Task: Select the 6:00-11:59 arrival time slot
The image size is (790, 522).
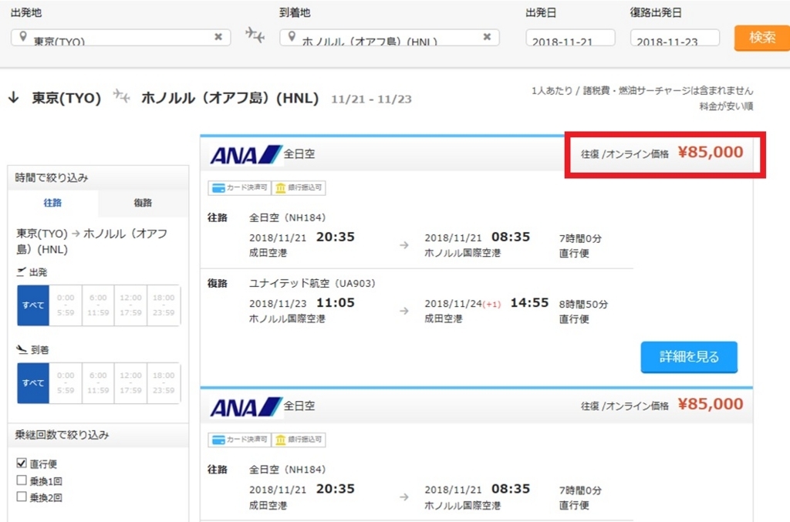Action: point(98,382)
